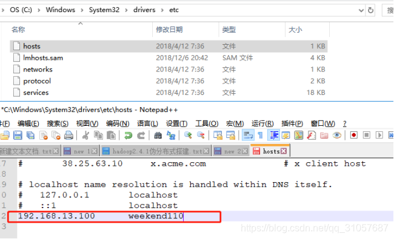Click the Close All documents toolbar icon
Viewport: 394px width, 239px height.
(x=56, y=136)
